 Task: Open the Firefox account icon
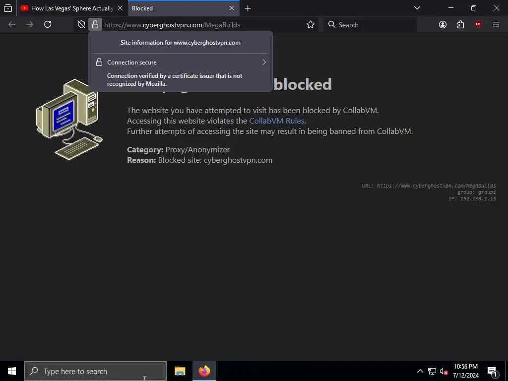[443, 25]
